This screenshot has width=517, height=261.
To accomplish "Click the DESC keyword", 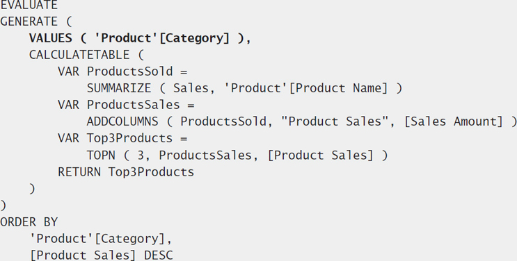I will pos(158,255).
